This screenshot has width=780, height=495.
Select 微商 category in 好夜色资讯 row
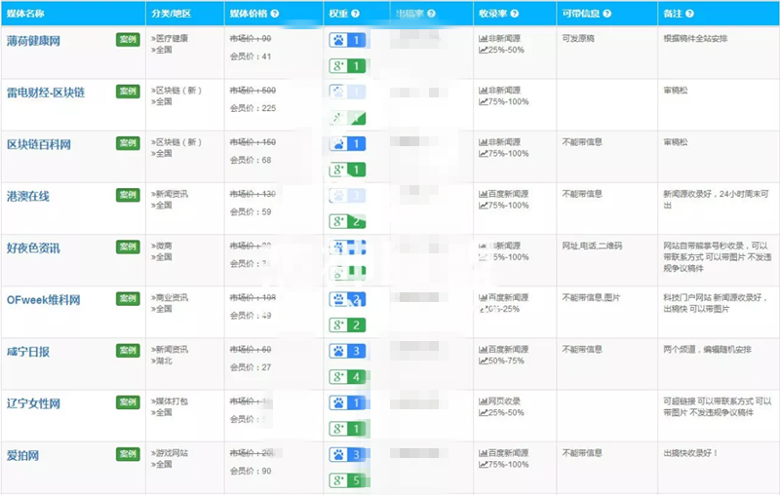(164, 246)
